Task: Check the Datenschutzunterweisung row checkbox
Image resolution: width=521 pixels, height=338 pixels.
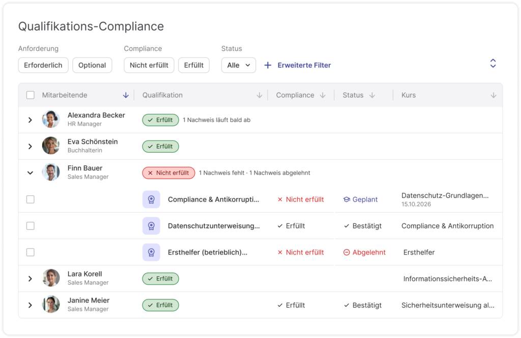Action: point(30,226)
